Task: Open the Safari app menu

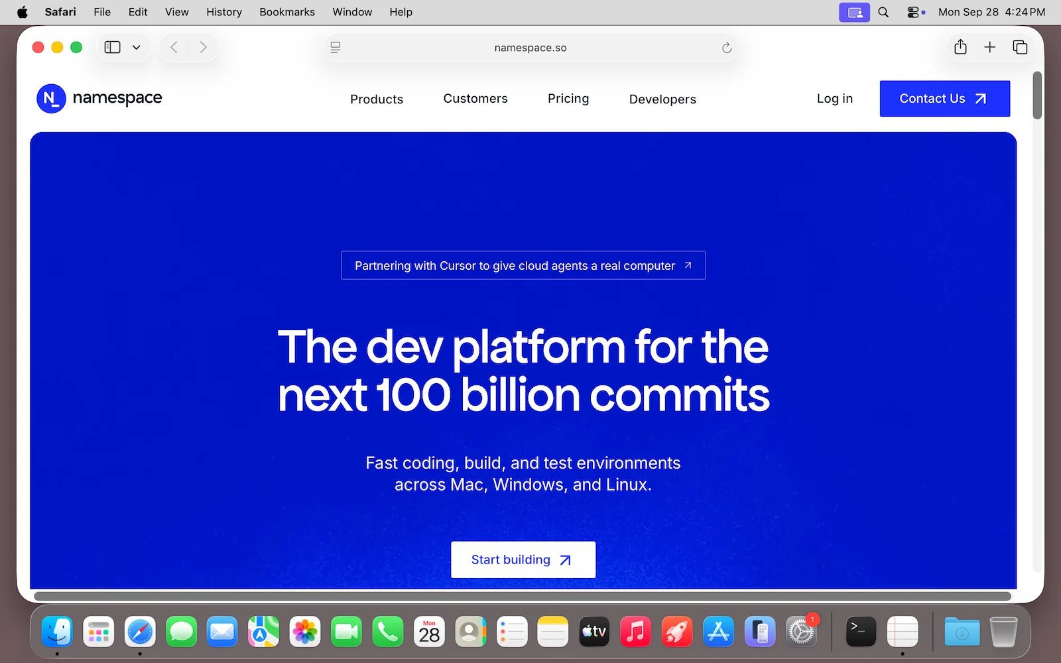Action: tap(60, 12)
